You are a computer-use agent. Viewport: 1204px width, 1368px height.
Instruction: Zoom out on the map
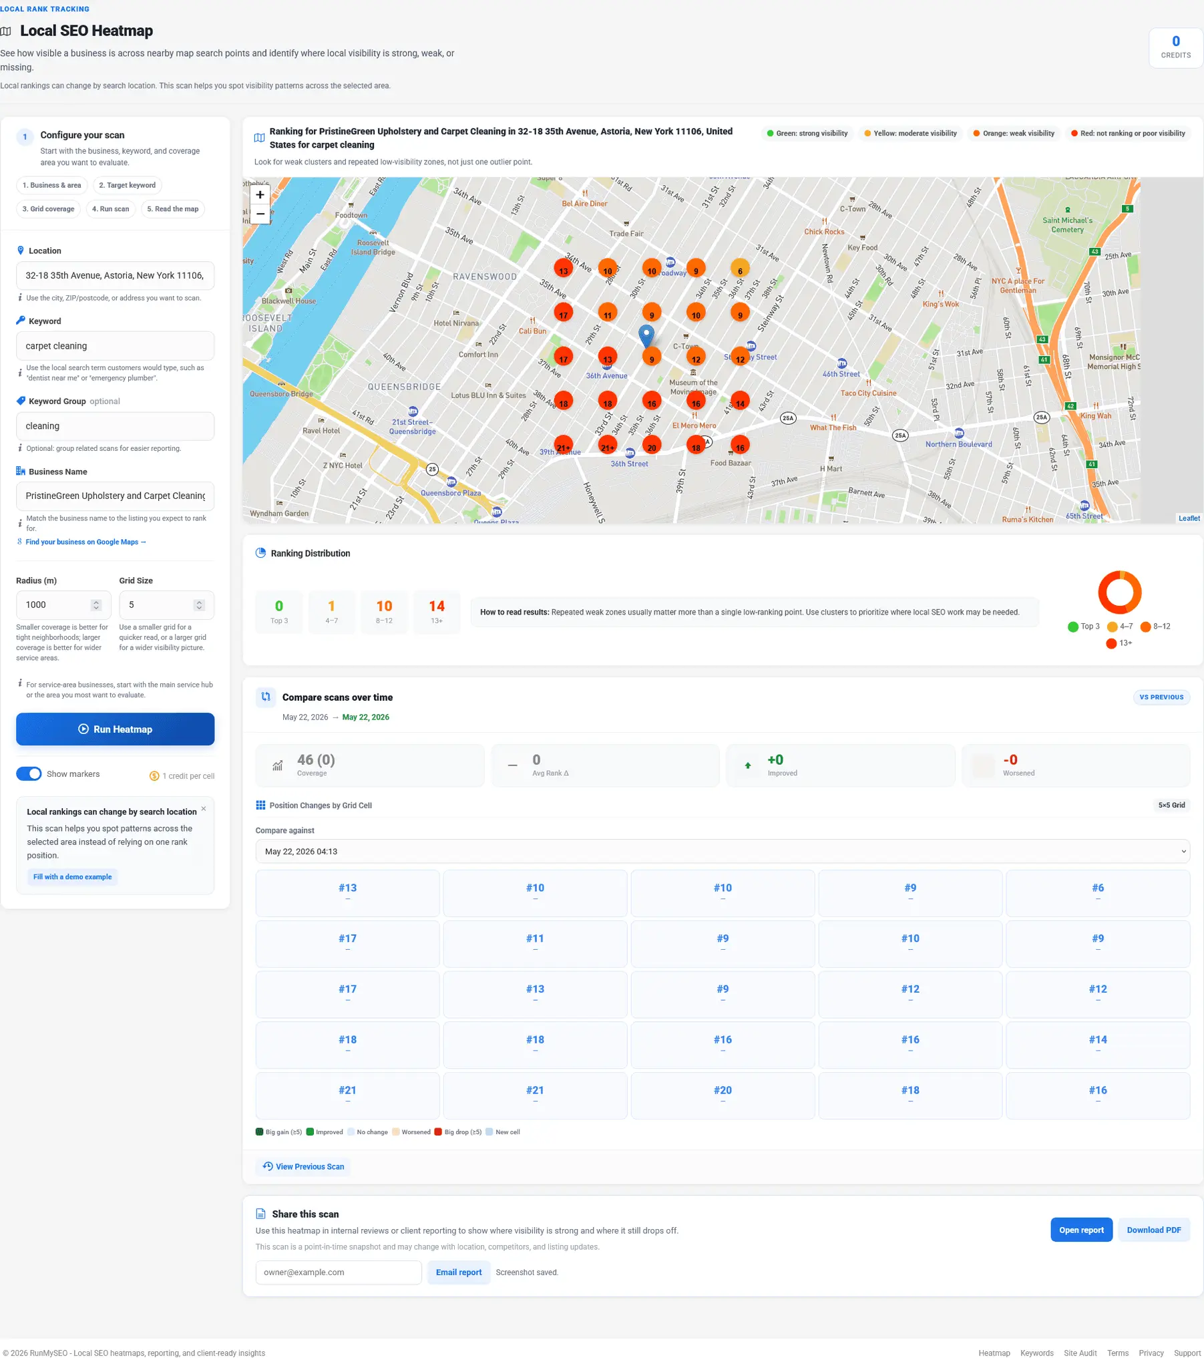pos(260,214)
